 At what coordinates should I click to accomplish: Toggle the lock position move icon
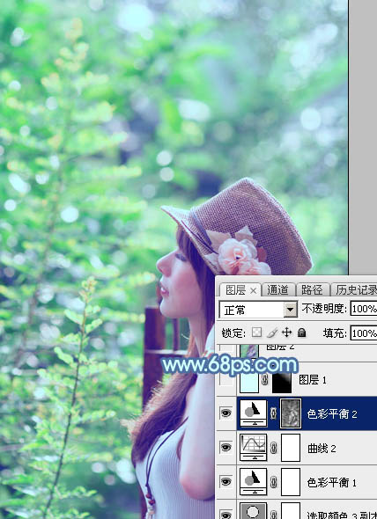click(286, 333)
